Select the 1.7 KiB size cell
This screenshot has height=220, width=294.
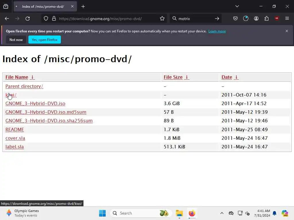pos(172,129)
